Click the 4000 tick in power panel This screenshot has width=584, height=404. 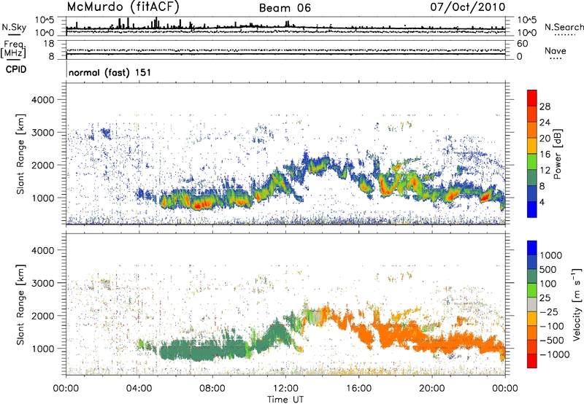tap(42, 100)
